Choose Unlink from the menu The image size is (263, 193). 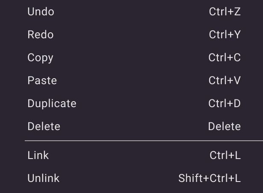[x=44, y=178]
